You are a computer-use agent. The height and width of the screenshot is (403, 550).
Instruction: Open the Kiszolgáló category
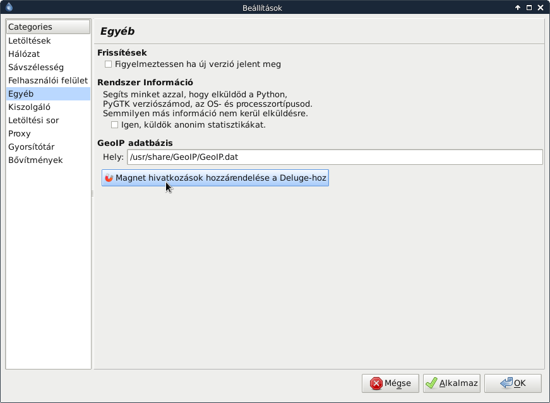click(48, 107)
